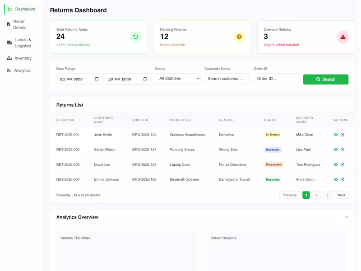The image size is (361, 271).
Task: Click the truck icon for Labels & Logistics
Action: coord(10,42)
